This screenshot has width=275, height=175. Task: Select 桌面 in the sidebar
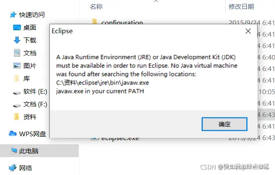point(30,28)
